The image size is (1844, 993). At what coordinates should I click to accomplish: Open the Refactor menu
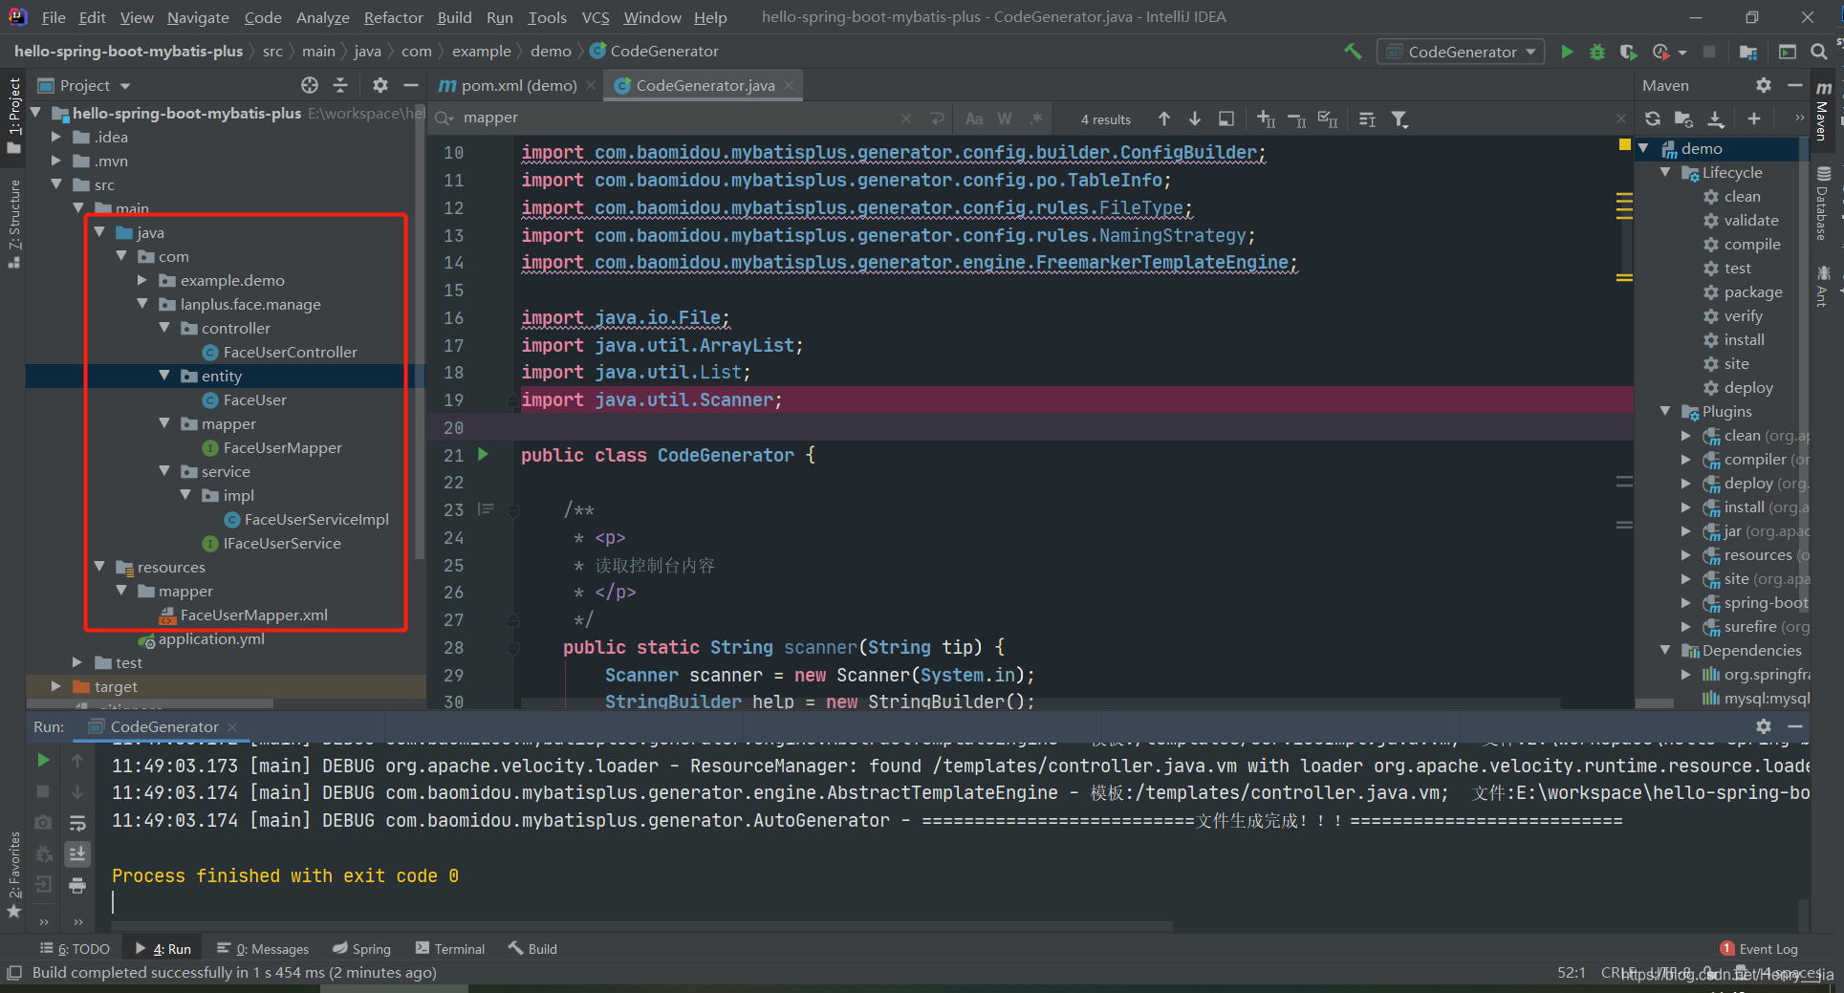pyautogui.click(x=393, y=17)
